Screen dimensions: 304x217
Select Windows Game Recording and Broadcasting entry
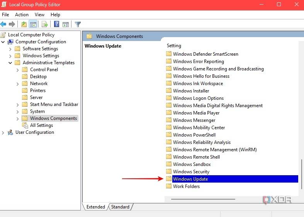tap(218, 69)
